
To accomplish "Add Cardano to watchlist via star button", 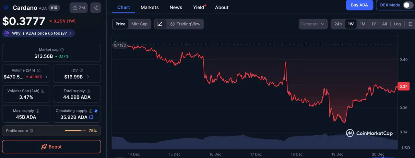I will (x=78, y=8).
